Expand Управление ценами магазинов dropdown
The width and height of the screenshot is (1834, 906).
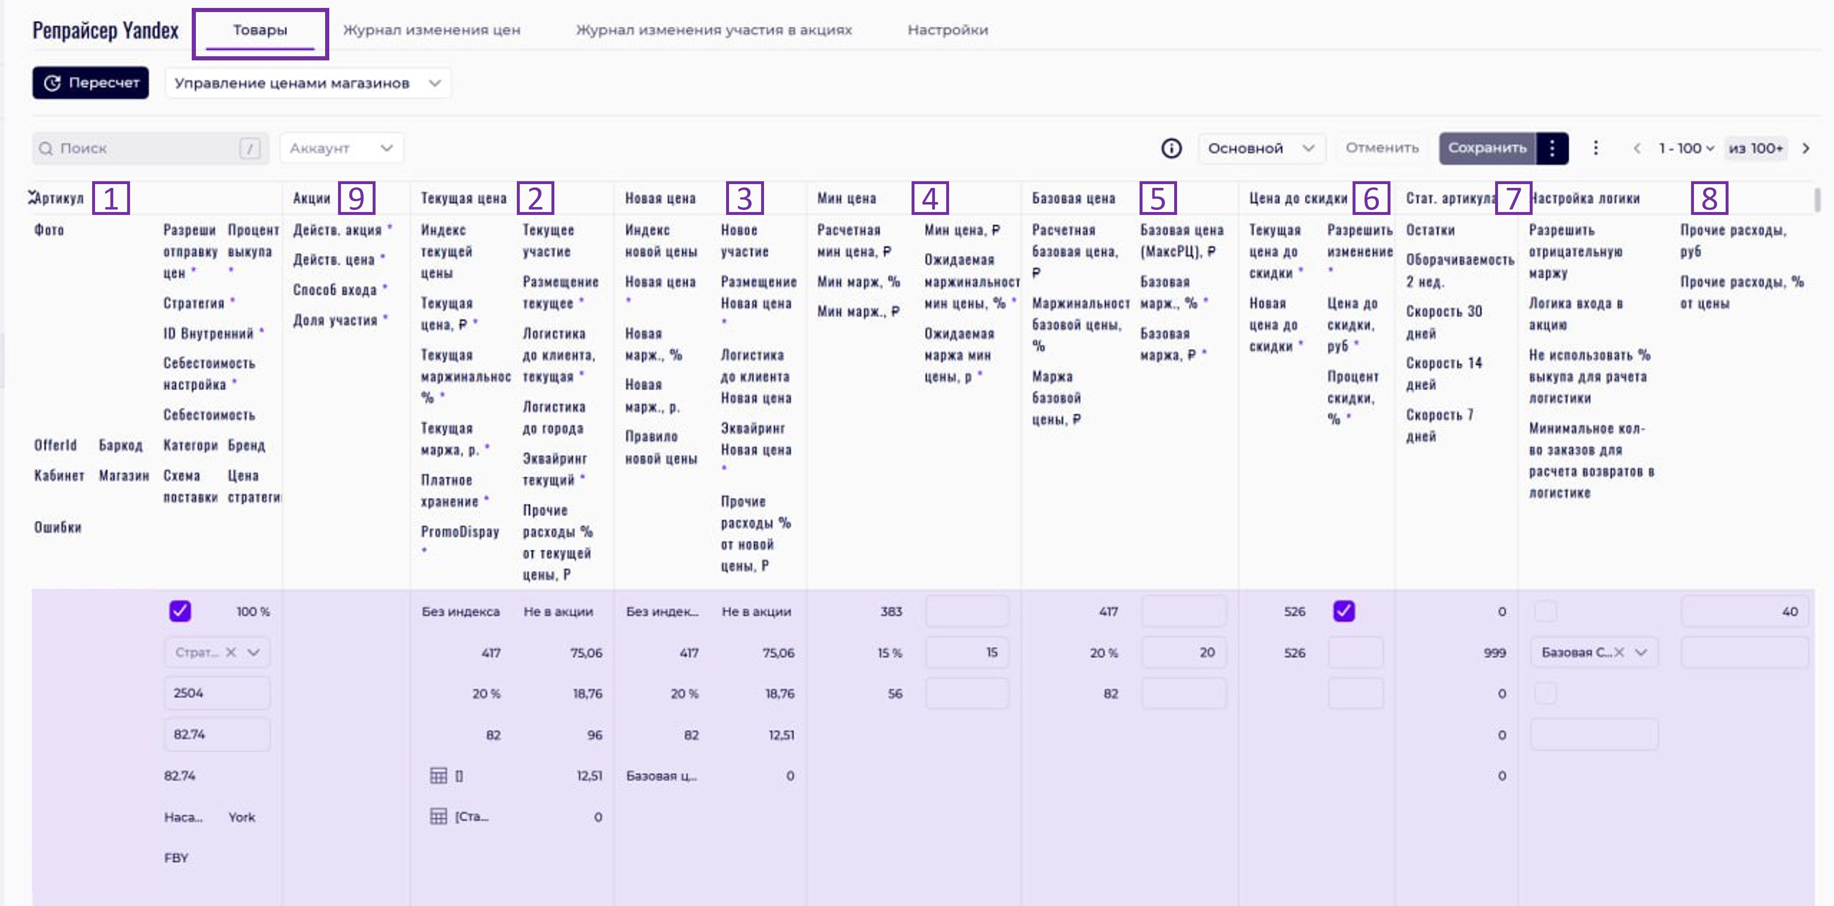308,83
